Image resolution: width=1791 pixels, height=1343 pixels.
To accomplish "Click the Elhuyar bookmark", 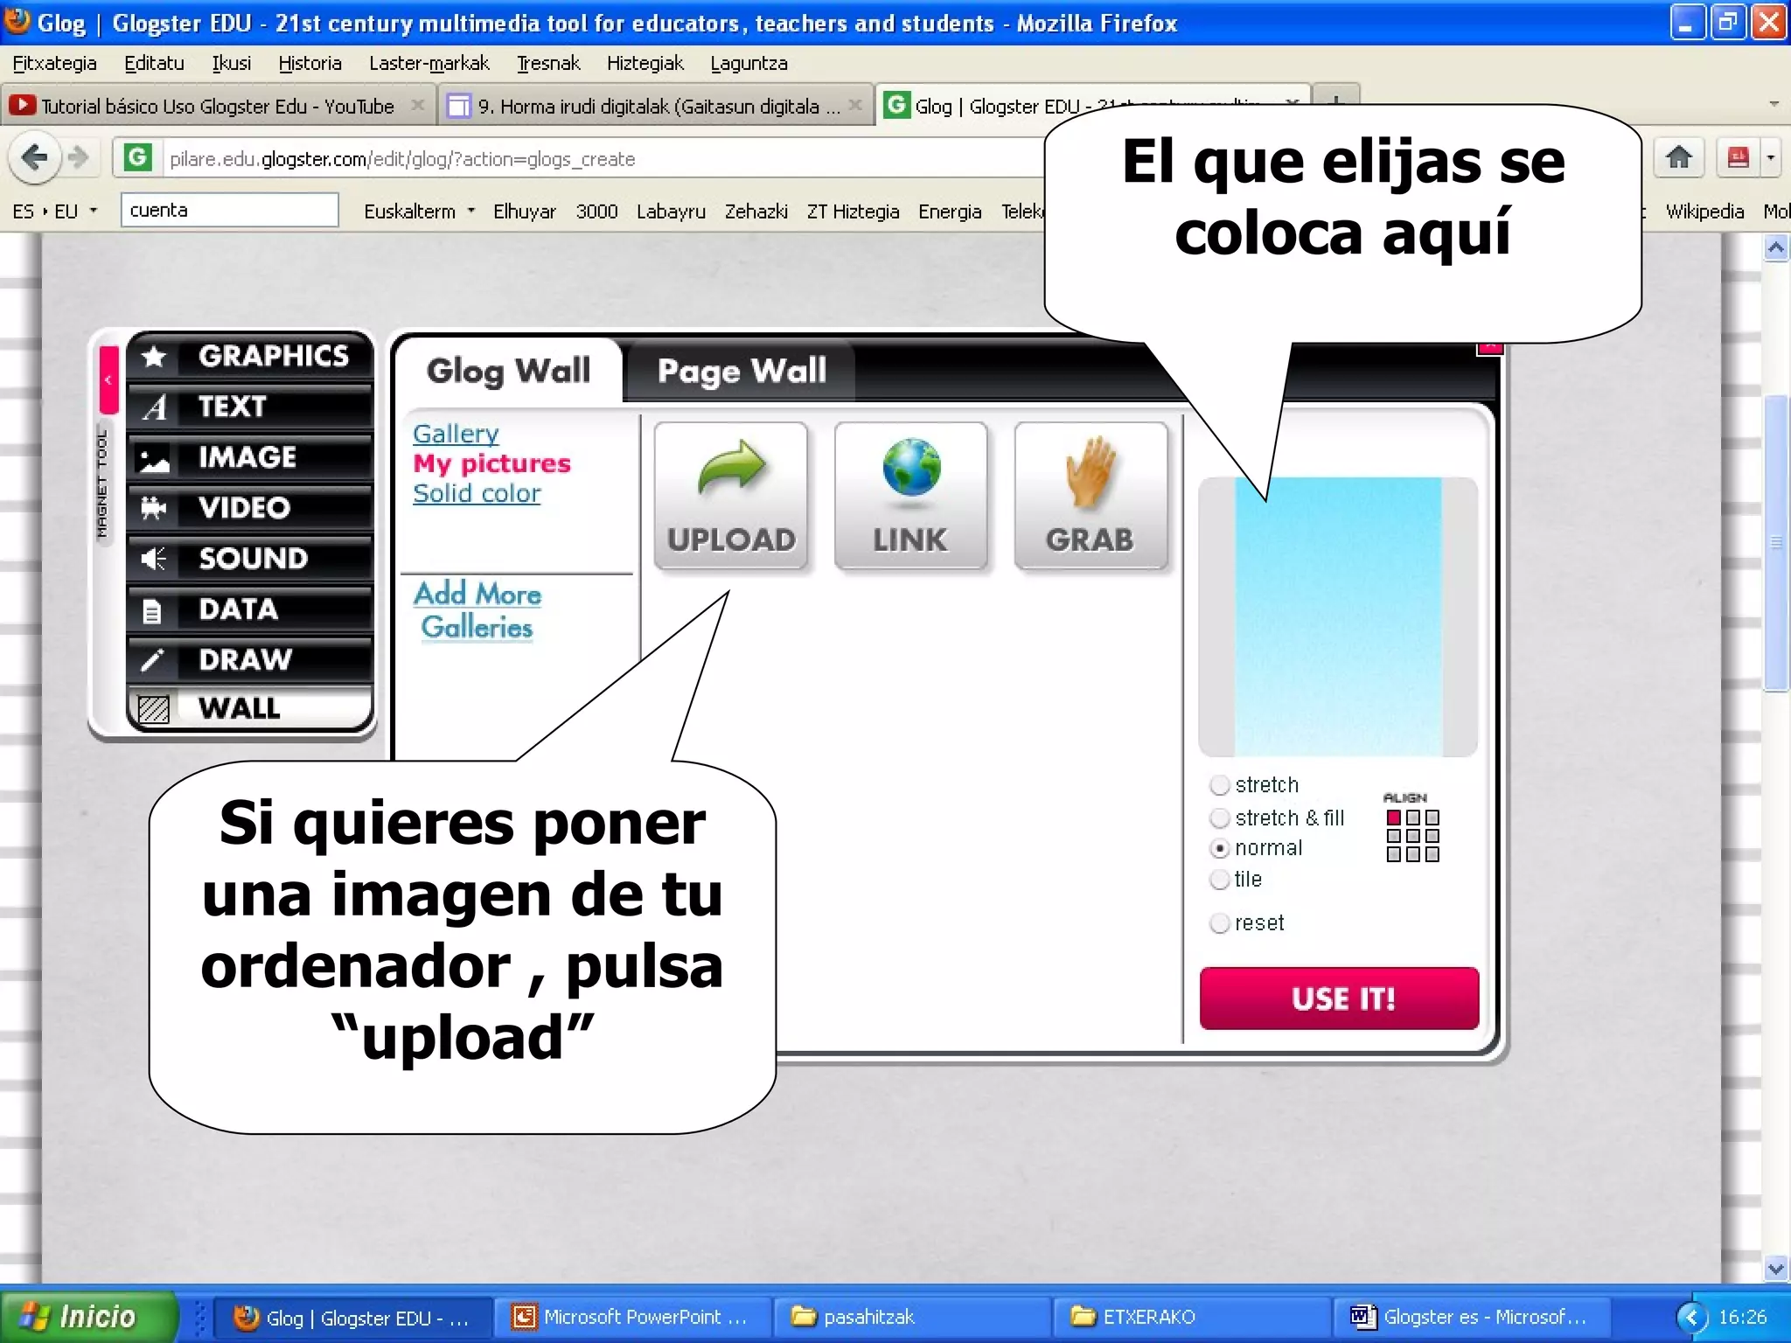I will [x=524, y=212].
